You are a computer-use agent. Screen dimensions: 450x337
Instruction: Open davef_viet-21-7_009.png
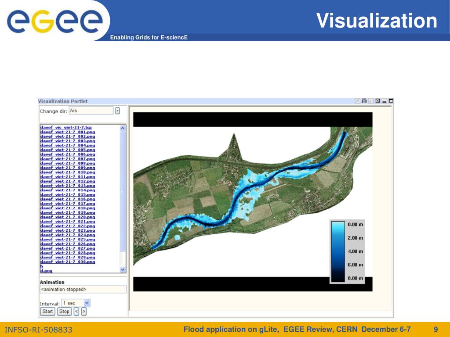[x=67, y=168]
